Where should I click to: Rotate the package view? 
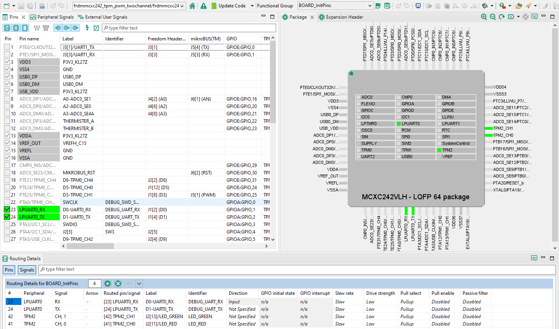point(502,17)
